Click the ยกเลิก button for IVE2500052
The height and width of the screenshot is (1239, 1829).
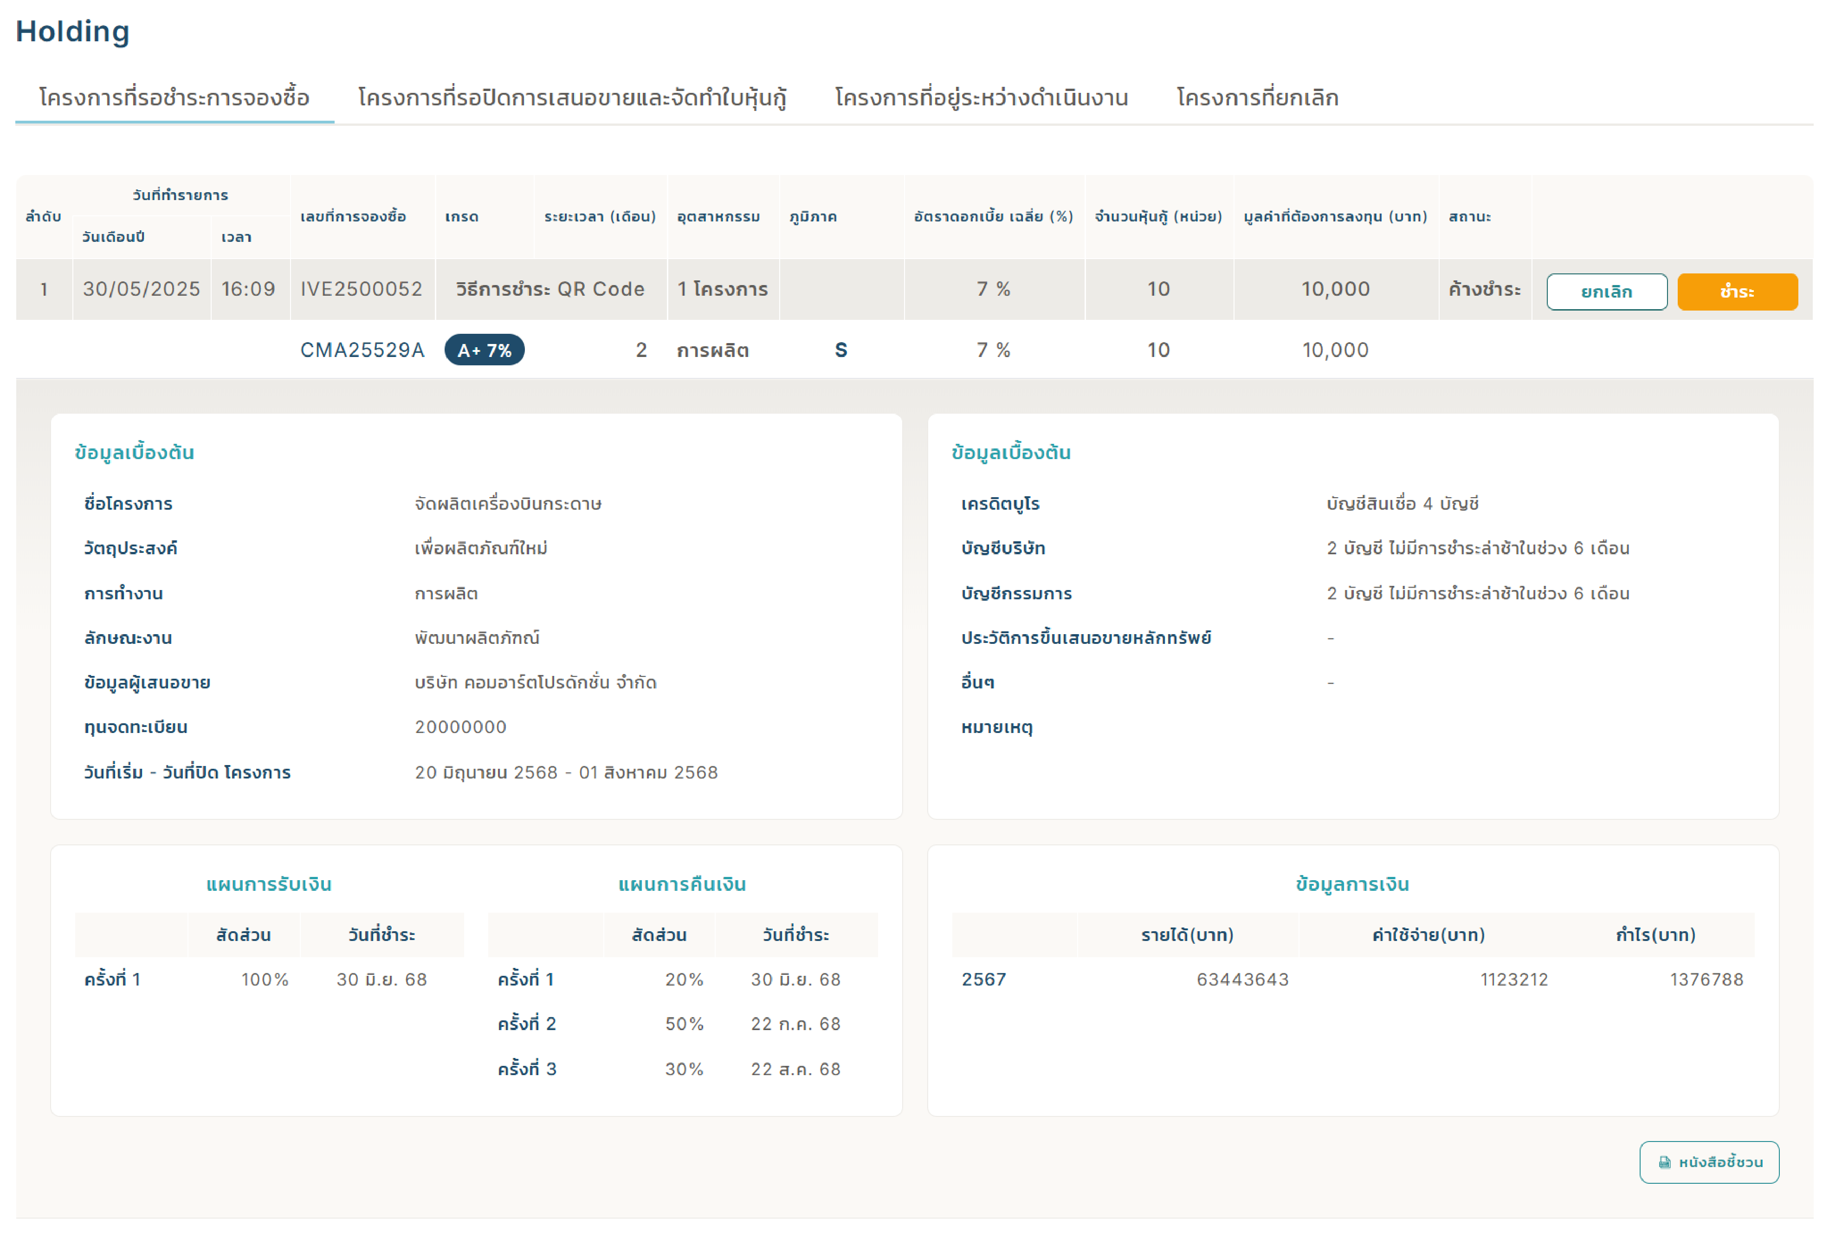1606,291
